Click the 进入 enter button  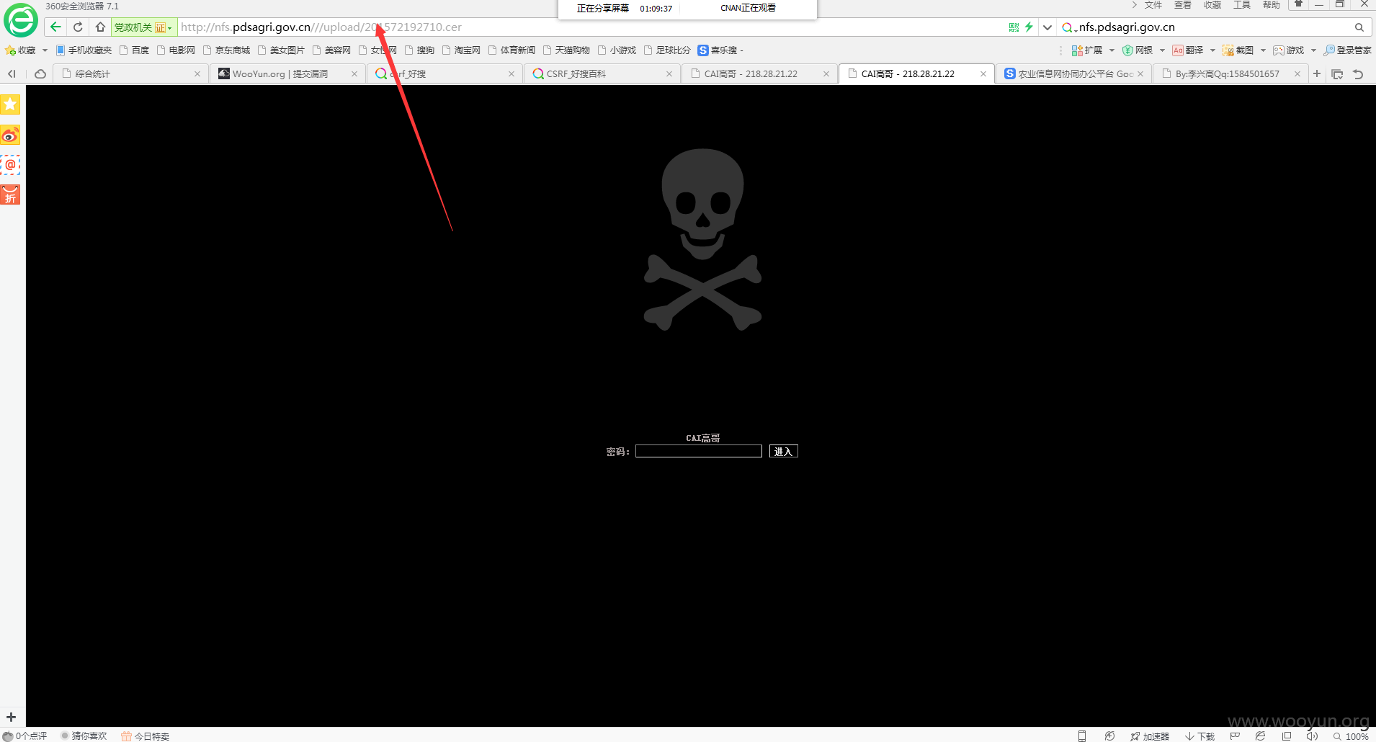click(783, 452)
